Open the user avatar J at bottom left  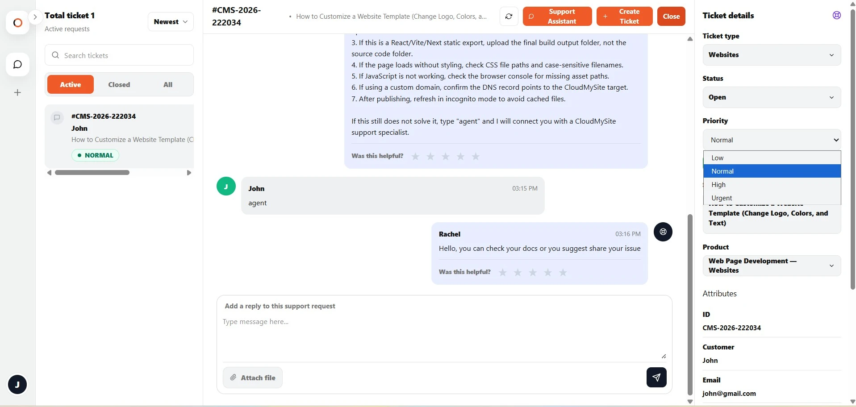[x=17, y=384]
